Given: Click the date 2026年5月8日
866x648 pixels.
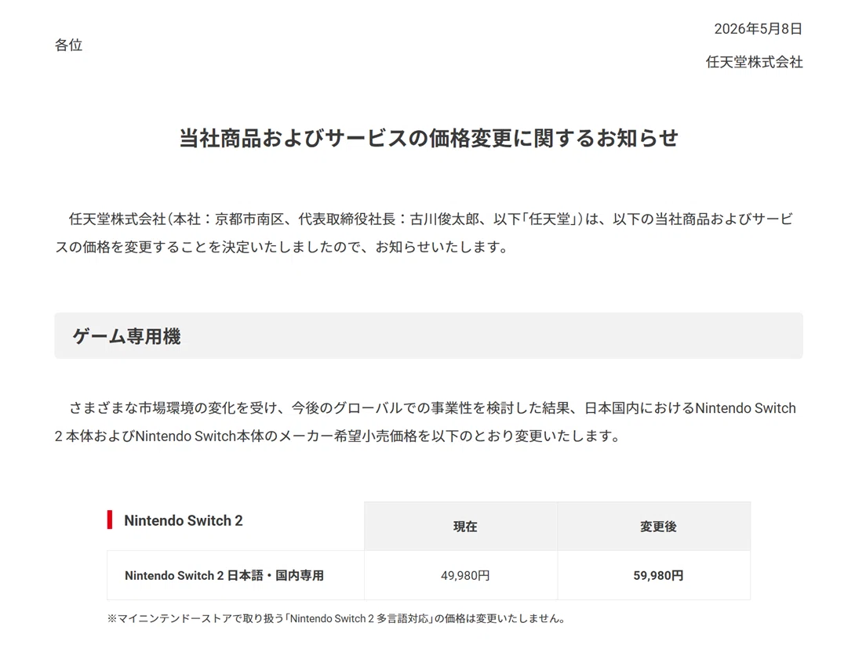Looking at the screenshot, I should [758, 29].
